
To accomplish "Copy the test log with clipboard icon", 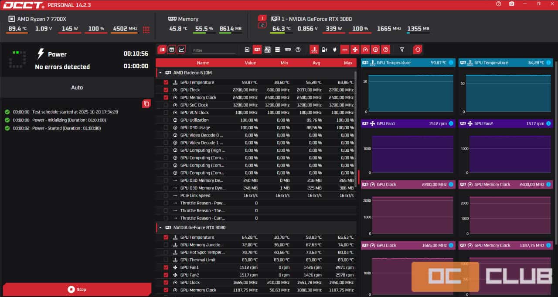I will click(146, 103).
